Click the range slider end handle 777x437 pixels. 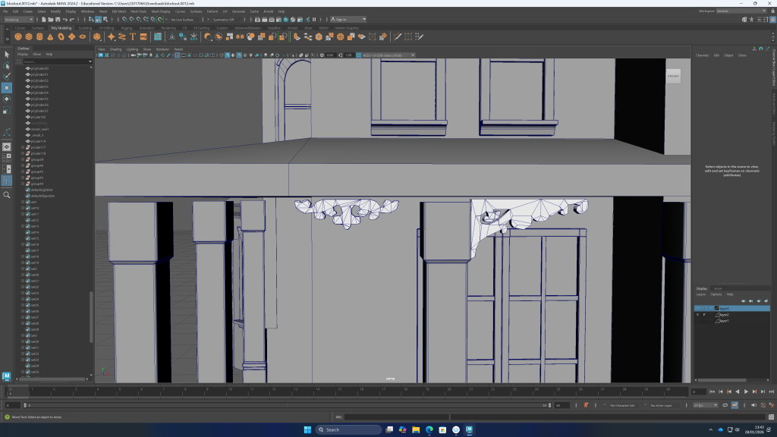point(550,405)
